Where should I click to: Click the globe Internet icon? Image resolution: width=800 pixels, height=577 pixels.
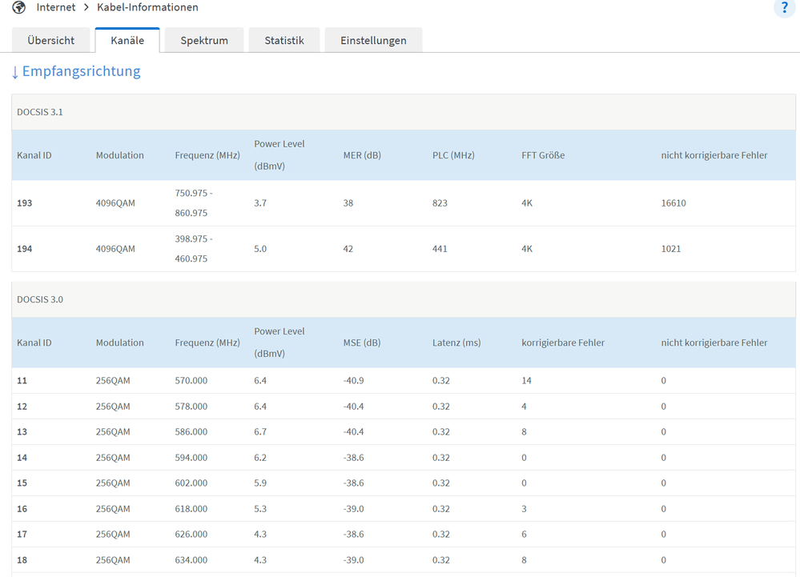19,8
